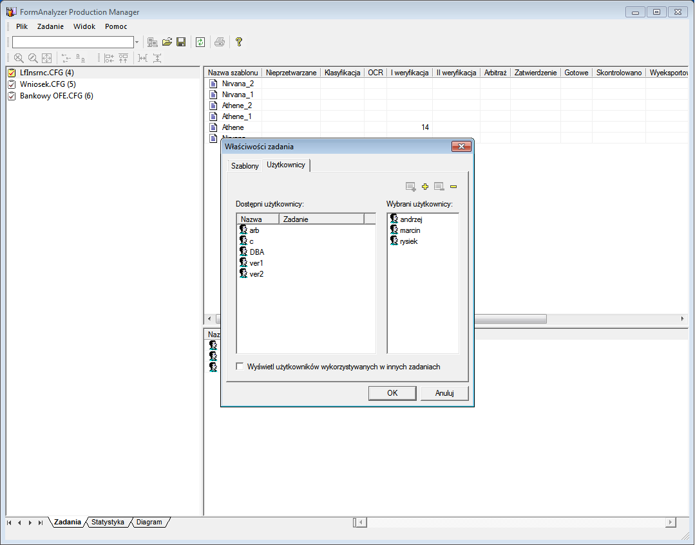Click the yellow minus remove-user icon
695x545 pixels.
click(453, 187)
